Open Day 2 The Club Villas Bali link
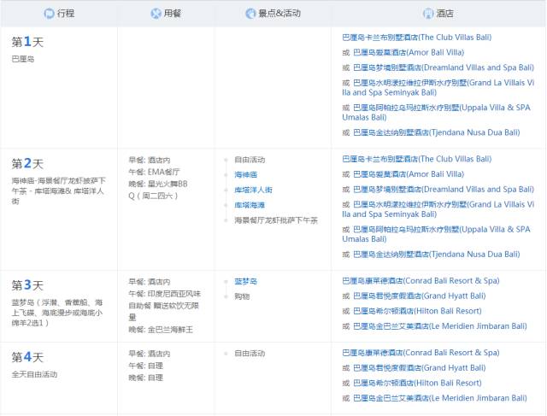The height and width of the screenshot is (416, 547). click(x=417, y=159)
